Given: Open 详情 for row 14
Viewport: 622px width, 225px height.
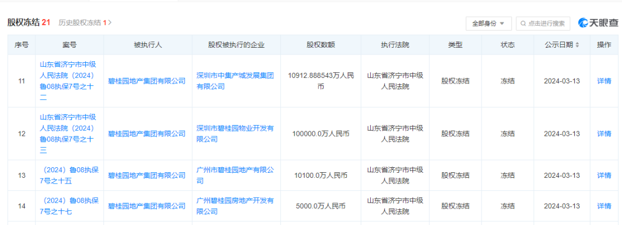Looking at the screenshot, I should tap(604, 206).
